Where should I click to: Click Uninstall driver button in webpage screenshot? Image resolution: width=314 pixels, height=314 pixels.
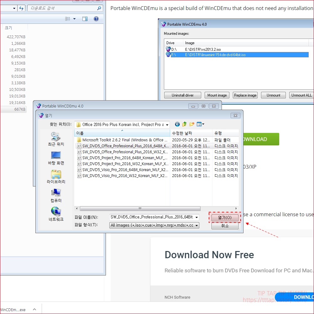(x=182, y=95)
